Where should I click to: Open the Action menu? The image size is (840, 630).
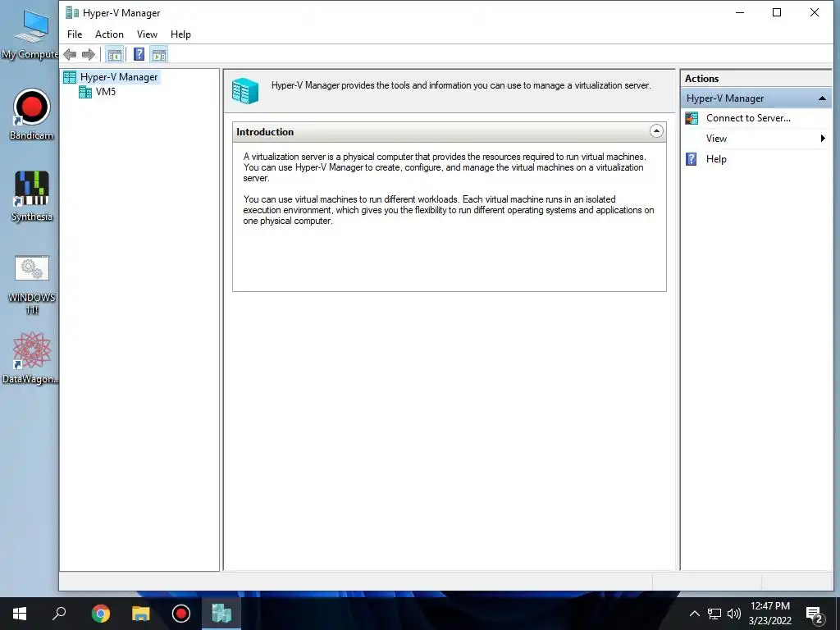click(x=109, y=34)
